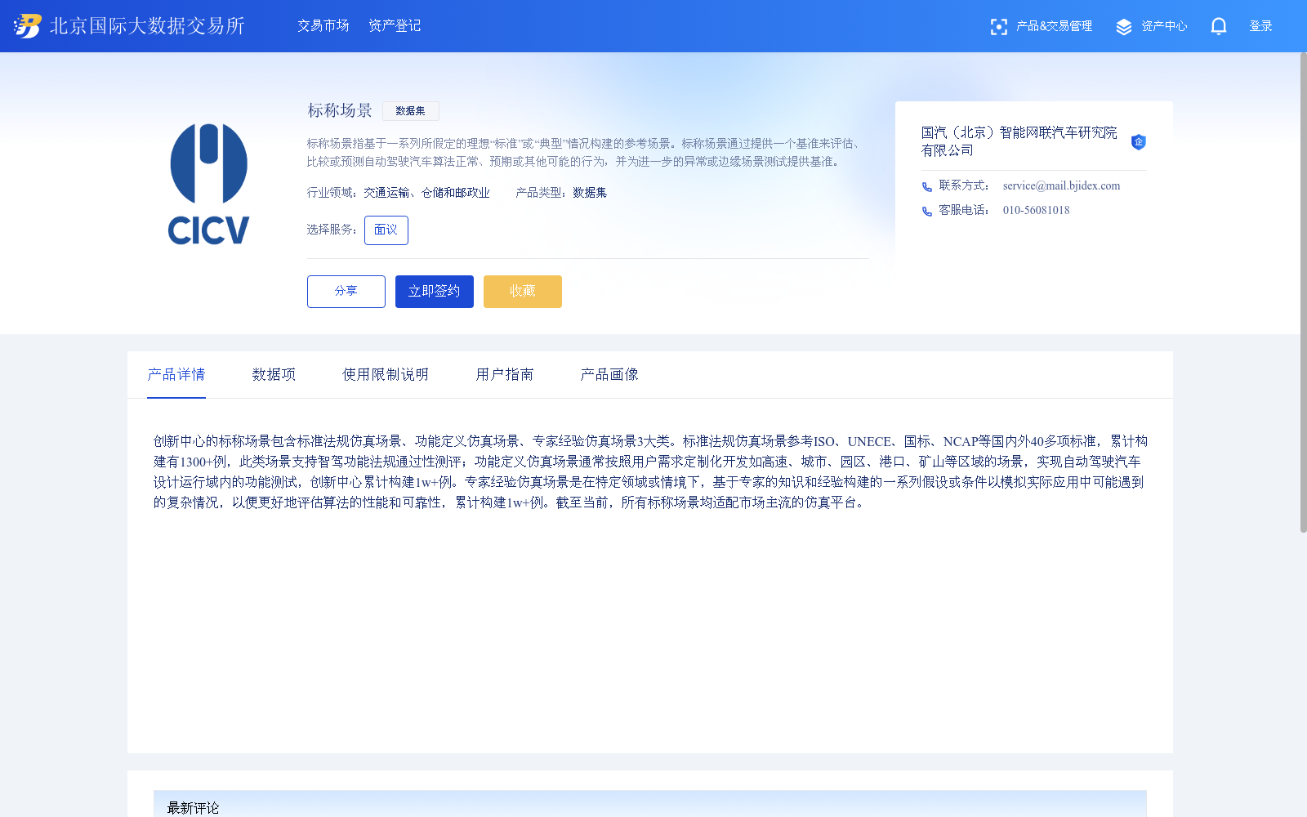Click the 分享 share button

tap(346, 292)
